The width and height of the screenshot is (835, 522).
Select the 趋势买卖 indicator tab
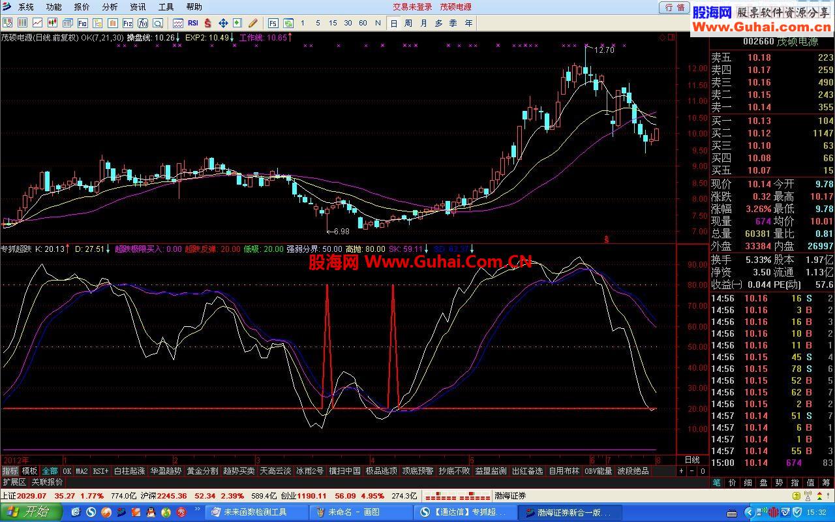[239, 470]
